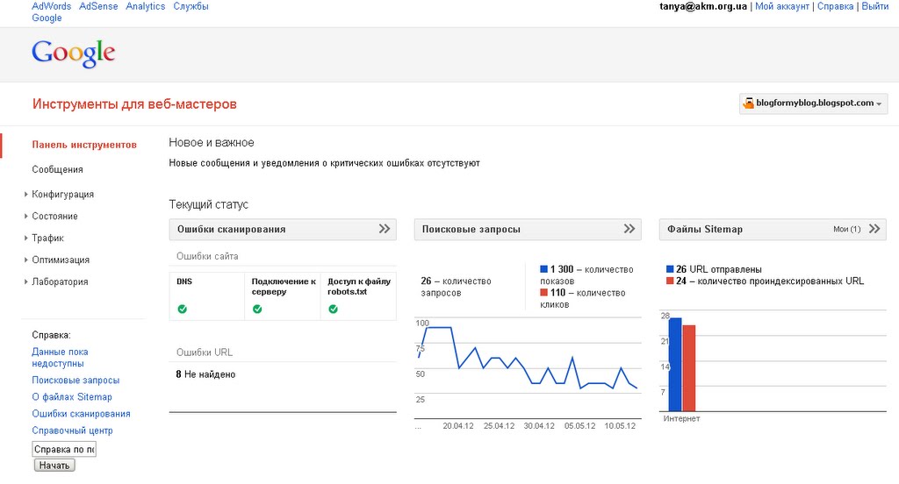Viewport: 899px width, 484px height.
Task: Click the Google logo
Action: [74, 53]
